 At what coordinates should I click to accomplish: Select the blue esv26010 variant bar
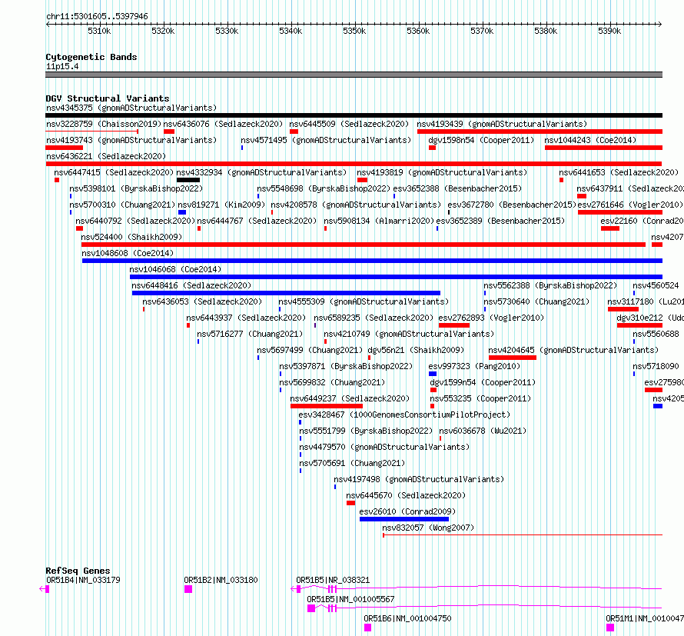click(x=404, y=519)
